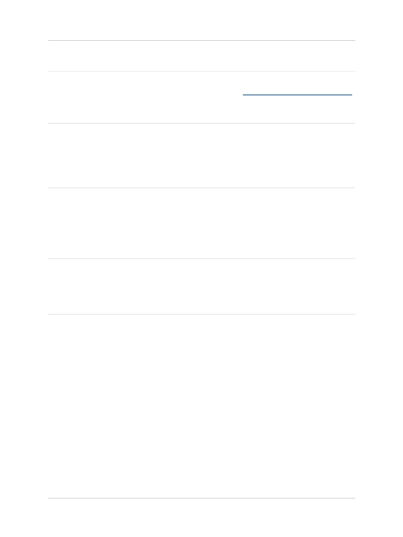Viewport: 403px width, 537px height.
Task: Select the blank fourth row section
Action: point(201,223)
